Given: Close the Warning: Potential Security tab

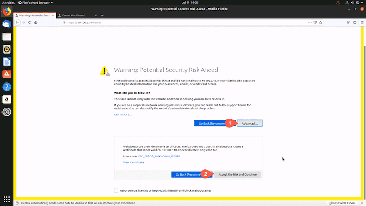Looking at the screenshot, I should click(53, 16).
